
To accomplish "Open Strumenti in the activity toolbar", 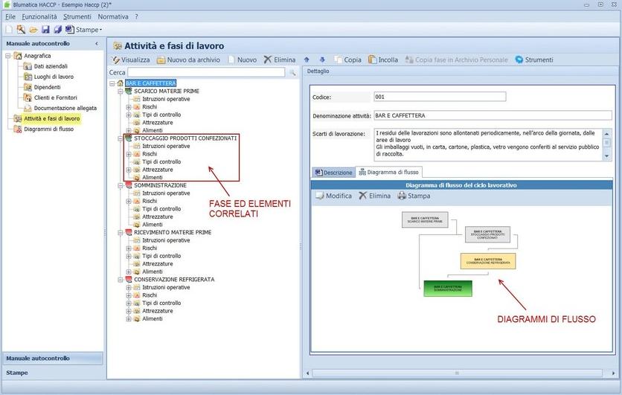I will coord(519,60).
